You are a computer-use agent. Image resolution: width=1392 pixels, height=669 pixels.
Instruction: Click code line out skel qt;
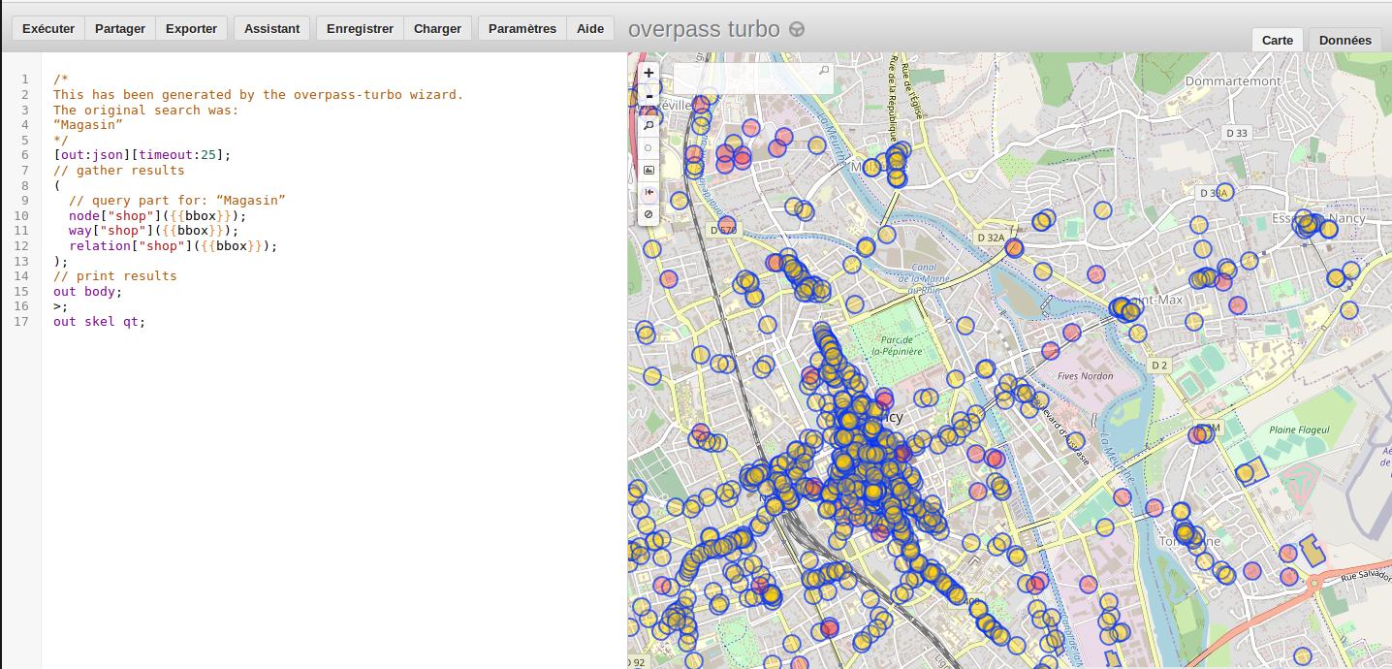click(x=99, y=322)
